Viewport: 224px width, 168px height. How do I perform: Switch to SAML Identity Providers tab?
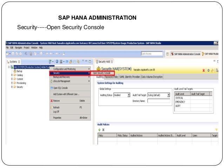[x=130, y=77]
